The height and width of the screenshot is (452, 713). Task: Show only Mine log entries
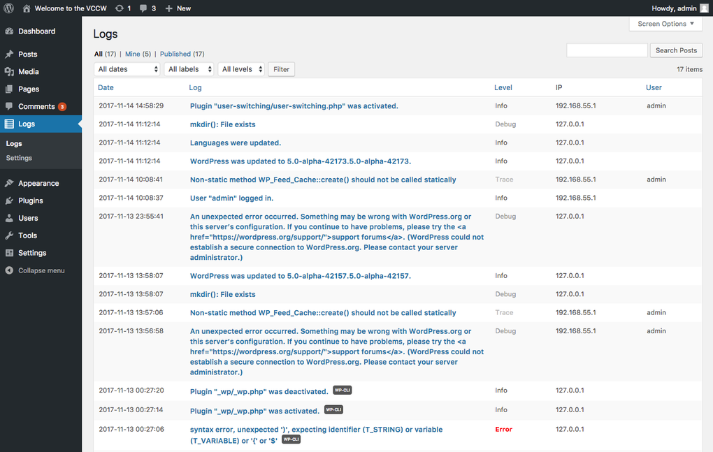click(131, 53)
